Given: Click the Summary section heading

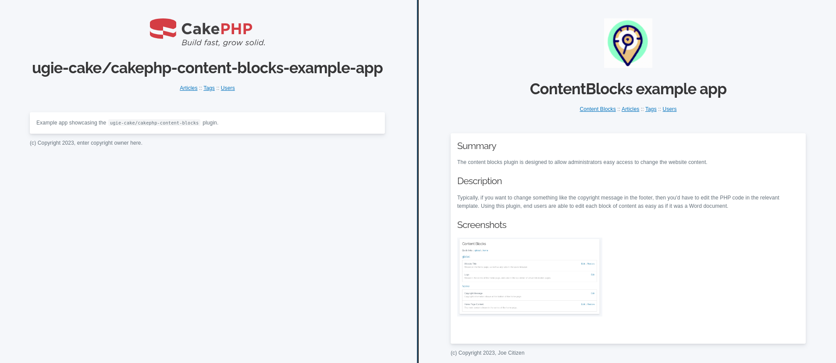Looking at the screenshot, I should click(x=477, y=146).
